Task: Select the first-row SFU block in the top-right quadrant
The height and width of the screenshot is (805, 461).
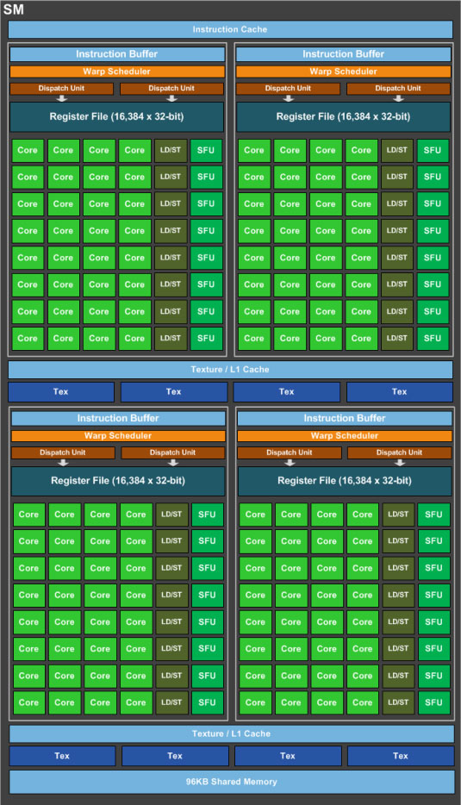Action: click(433, 151)
